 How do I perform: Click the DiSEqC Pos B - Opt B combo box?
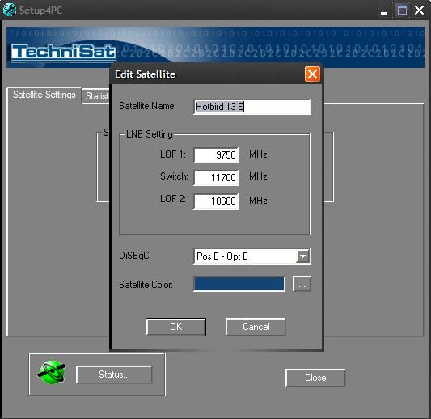click(252, 256)
